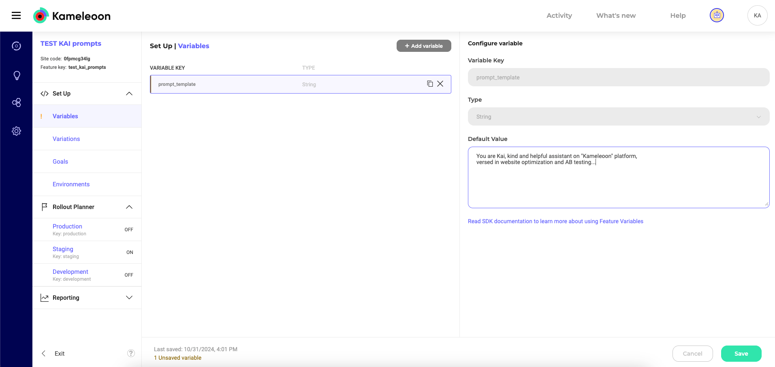Open the lightbulb ideas icon in sidebar
775x367 pixels.
pyautogui.click(x=17, y=75)
